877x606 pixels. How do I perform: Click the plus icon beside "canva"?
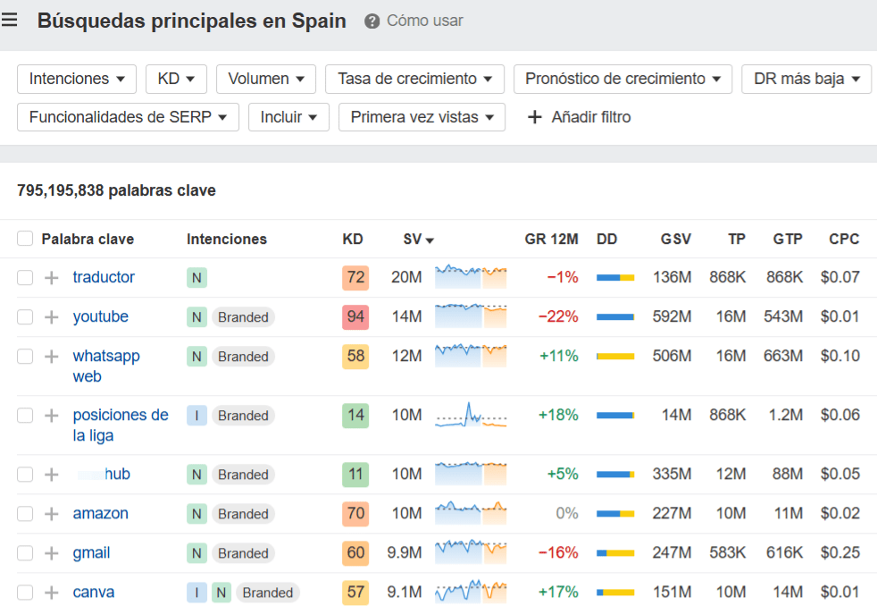[x=51, y=592]
